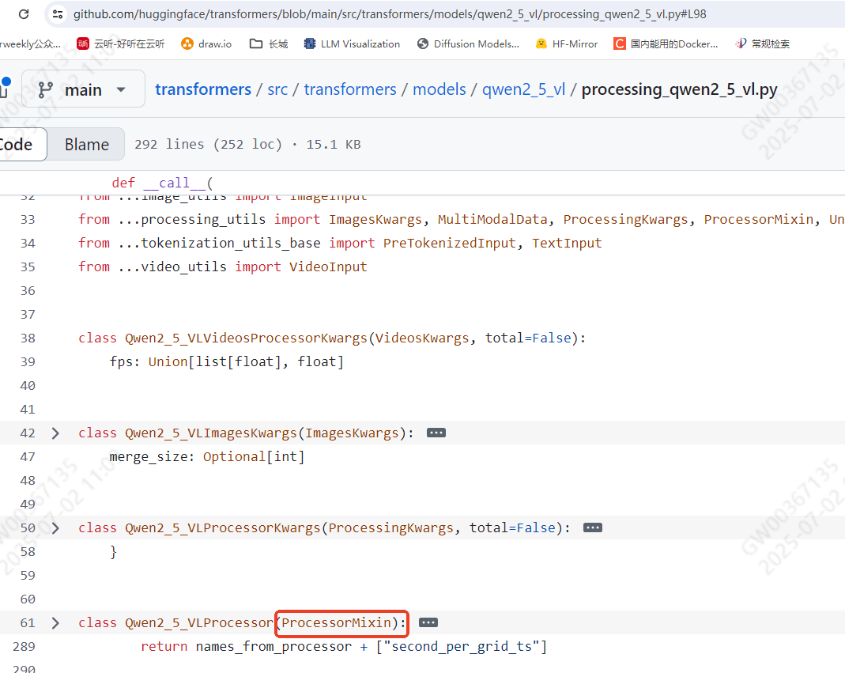Image resolution: width=845 pixels, height=673 pixels.
Task: Navigate to the src folder breadcrumb
Action: pyautogui.click(x=277, y=89)
